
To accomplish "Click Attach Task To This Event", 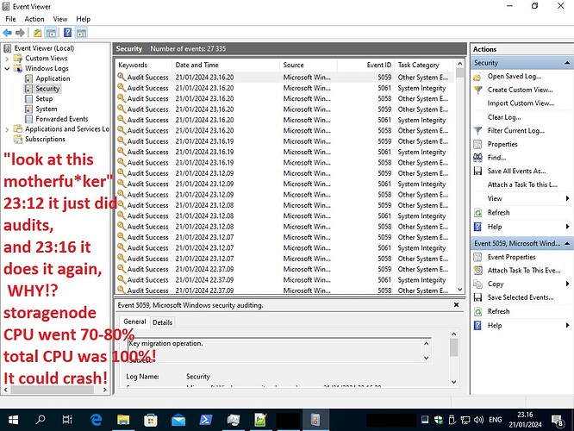I will (523, 271).
